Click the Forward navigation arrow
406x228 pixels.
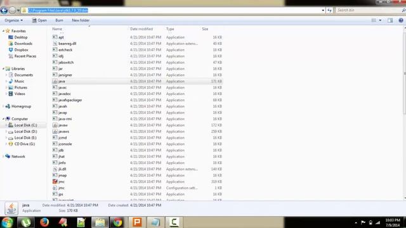pyautogui.click(x=12, y=10)
